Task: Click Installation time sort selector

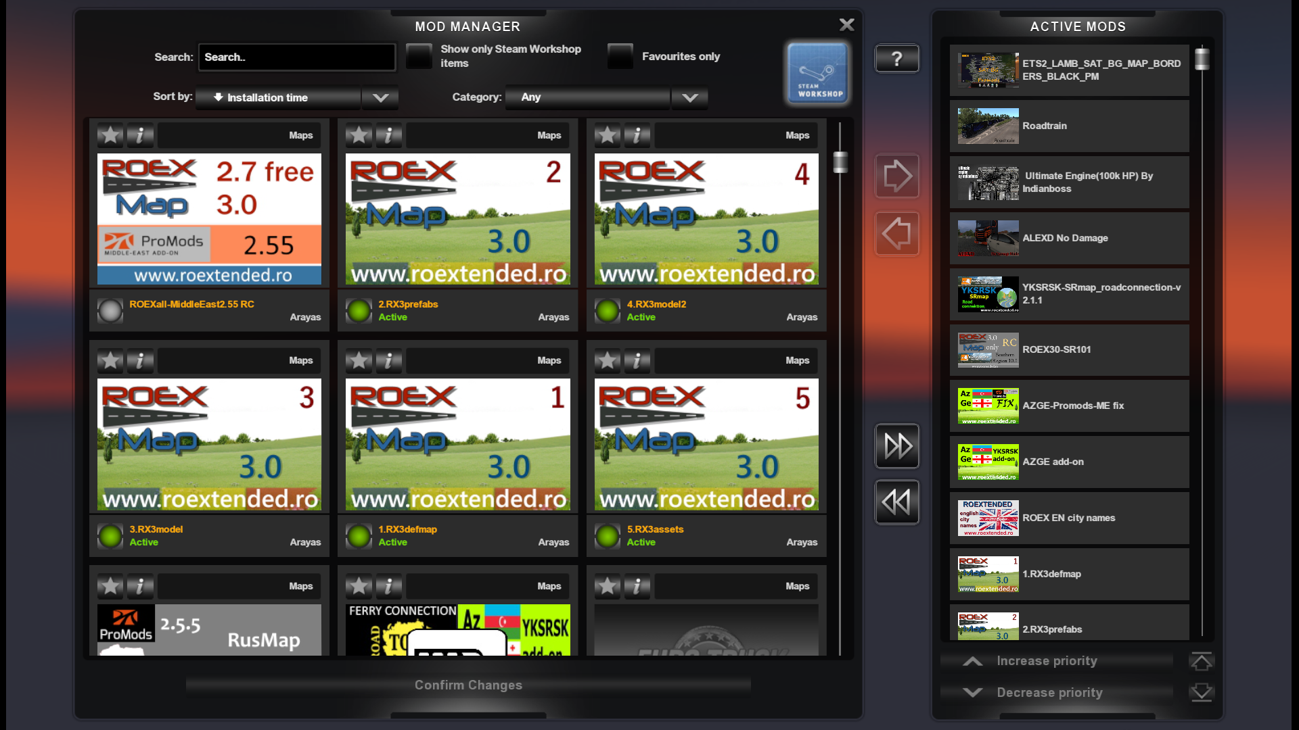Action: [x=278, y=98]
